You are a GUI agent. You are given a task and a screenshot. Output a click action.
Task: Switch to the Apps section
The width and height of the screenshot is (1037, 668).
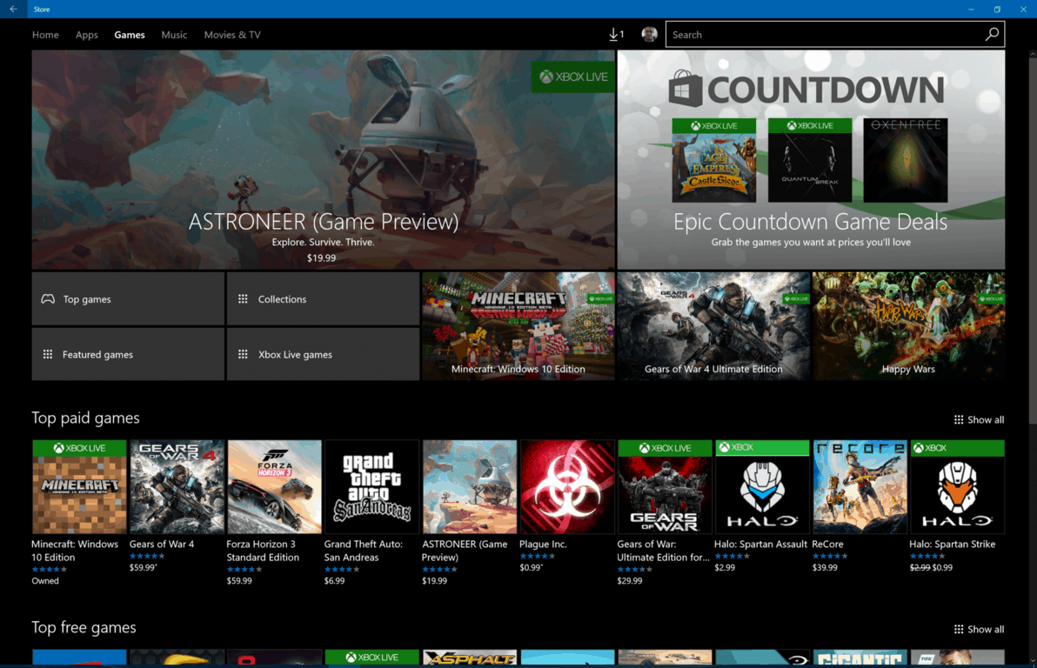(x=86, y=35)
